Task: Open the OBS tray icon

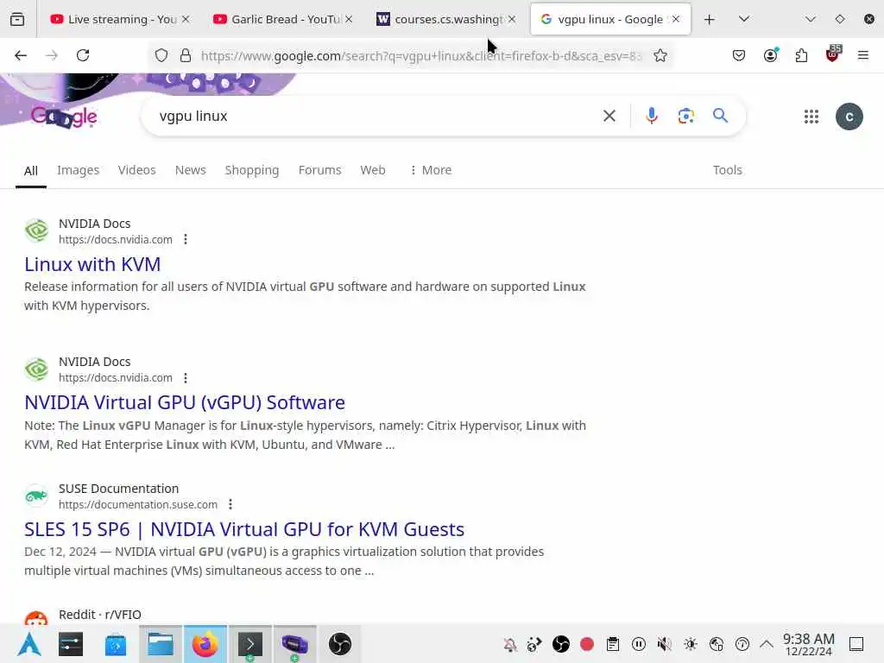Action: pos(561,644)
